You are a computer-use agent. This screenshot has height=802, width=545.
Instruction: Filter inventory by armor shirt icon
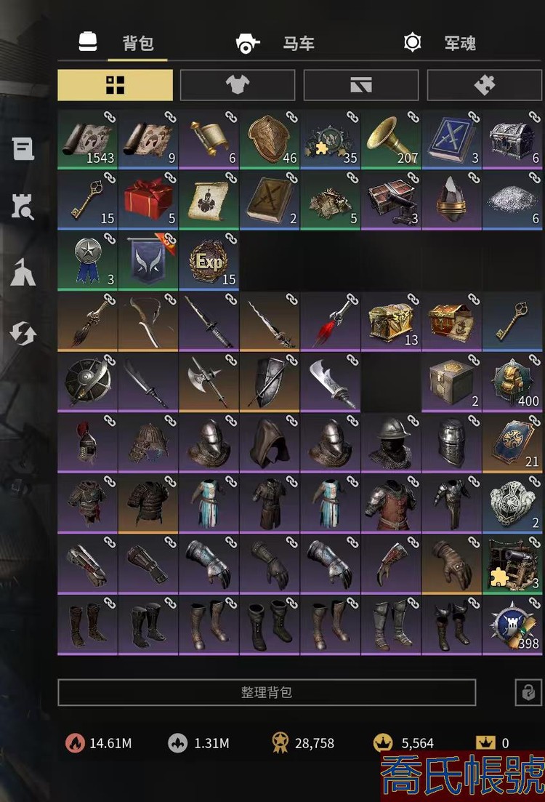[238, 85]
